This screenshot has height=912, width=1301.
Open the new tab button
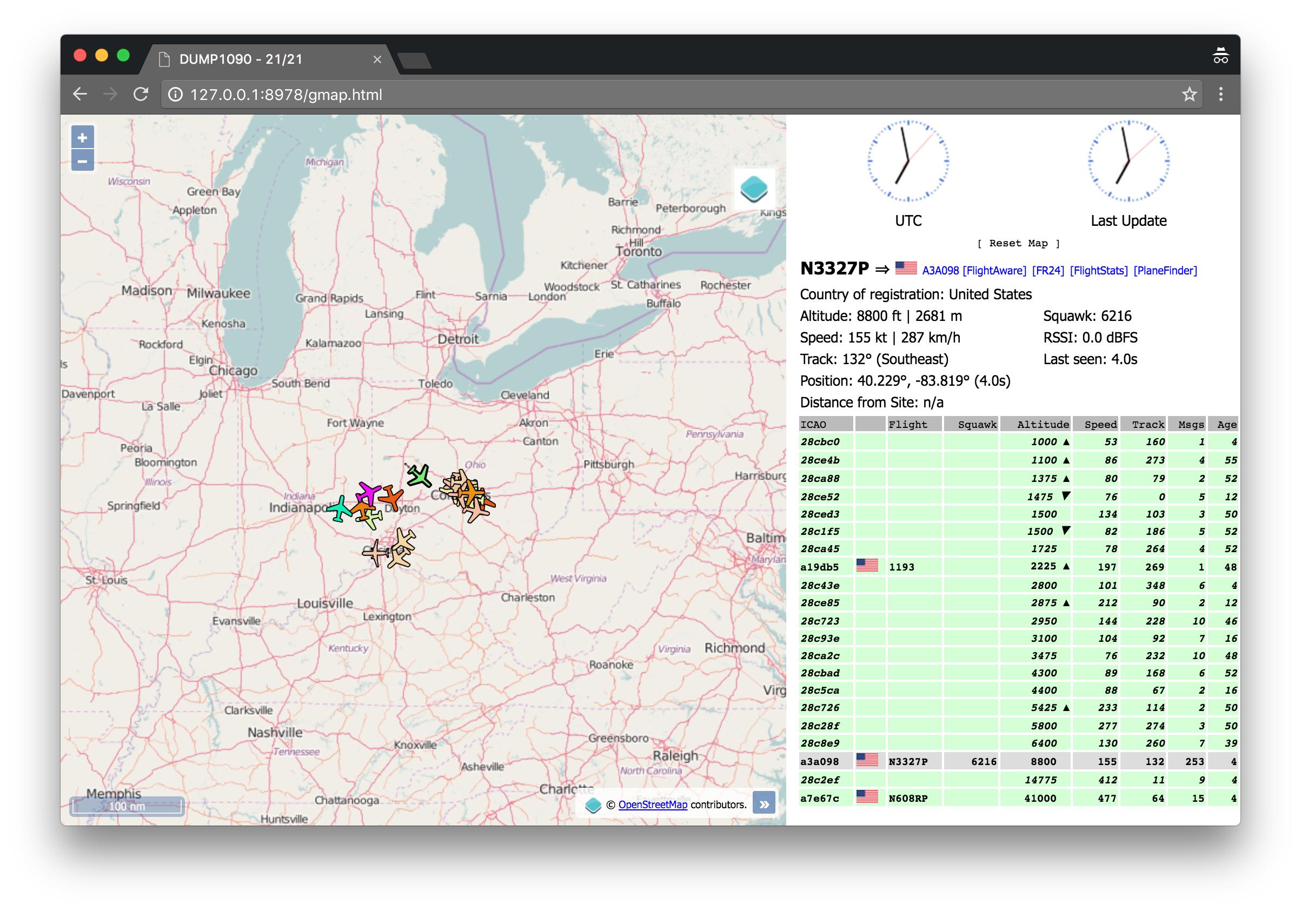tap(415, 61)
